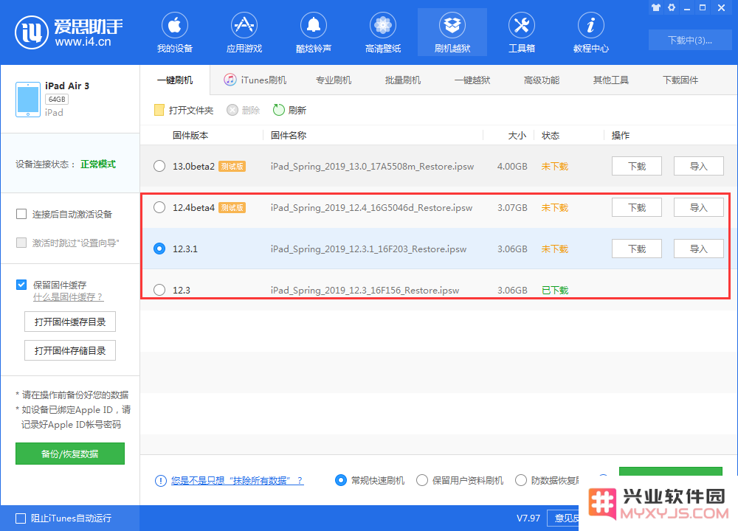Image resolution: width=738 pixels, height=531 pixels.
Task: Click 下载 button for 12.3.1 firmware
Action: (x=637, y=249)
